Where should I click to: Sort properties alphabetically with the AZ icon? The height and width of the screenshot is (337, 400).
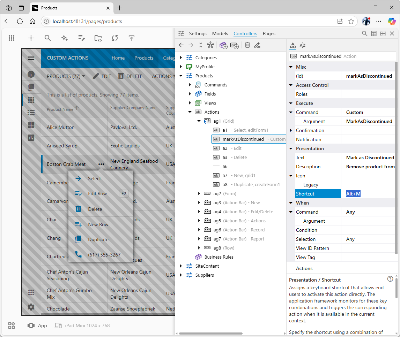pyautogui.click(x=303, y=45)
